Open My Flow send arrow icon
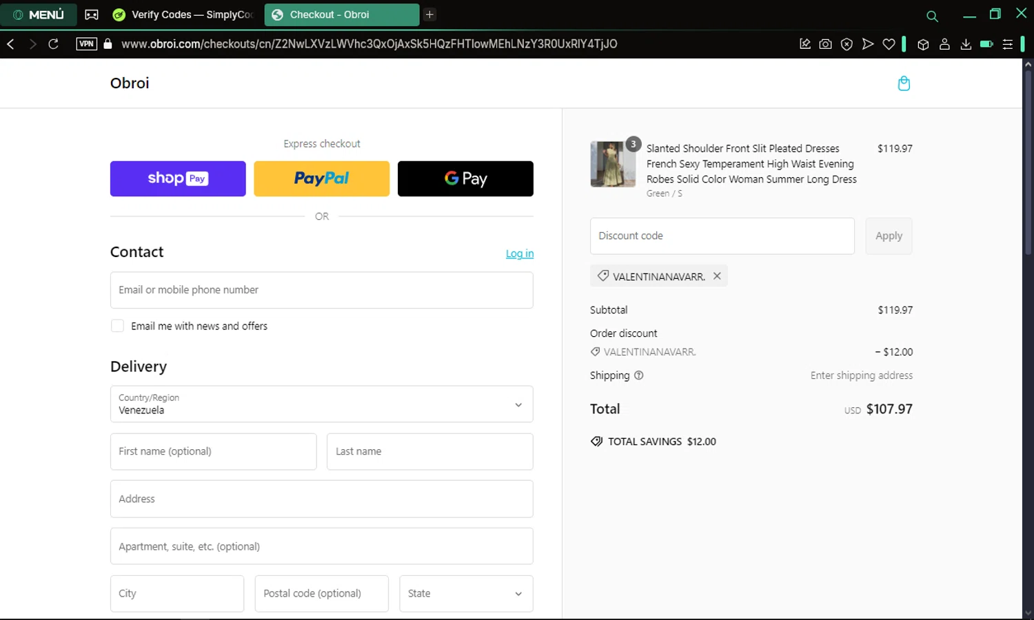 coord(868,44)
